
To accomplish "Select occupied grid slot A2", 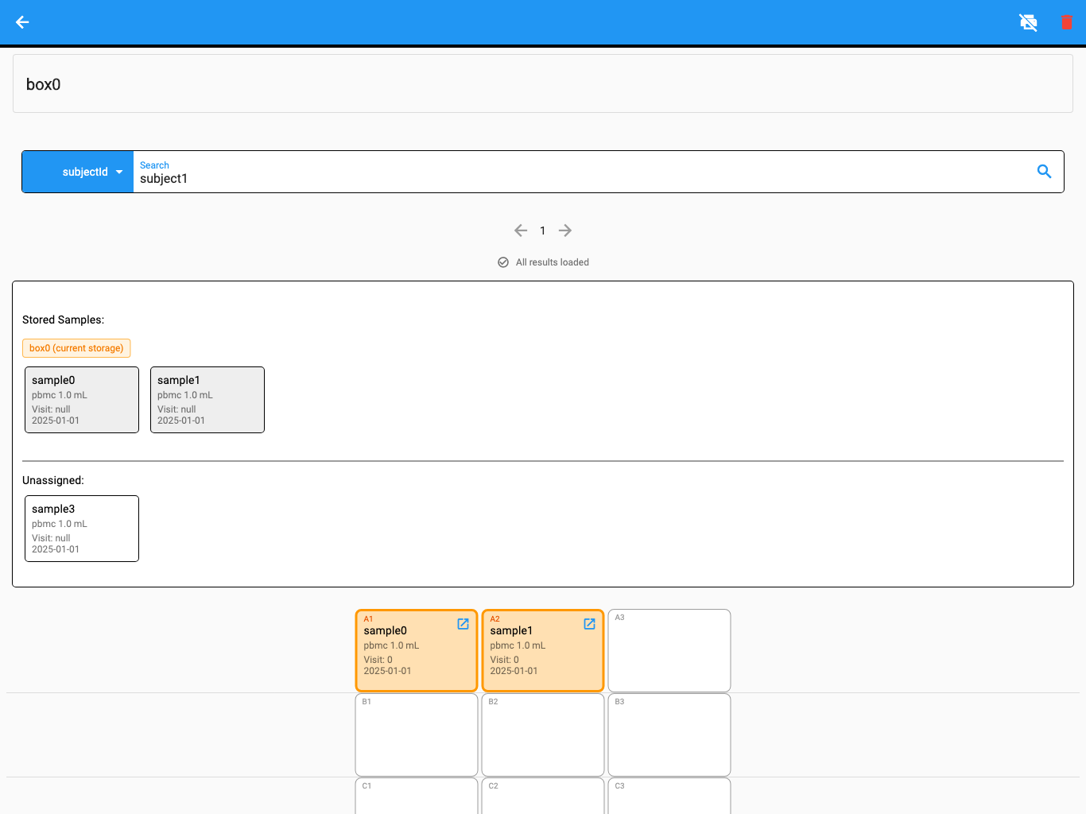I will (543, 650).
